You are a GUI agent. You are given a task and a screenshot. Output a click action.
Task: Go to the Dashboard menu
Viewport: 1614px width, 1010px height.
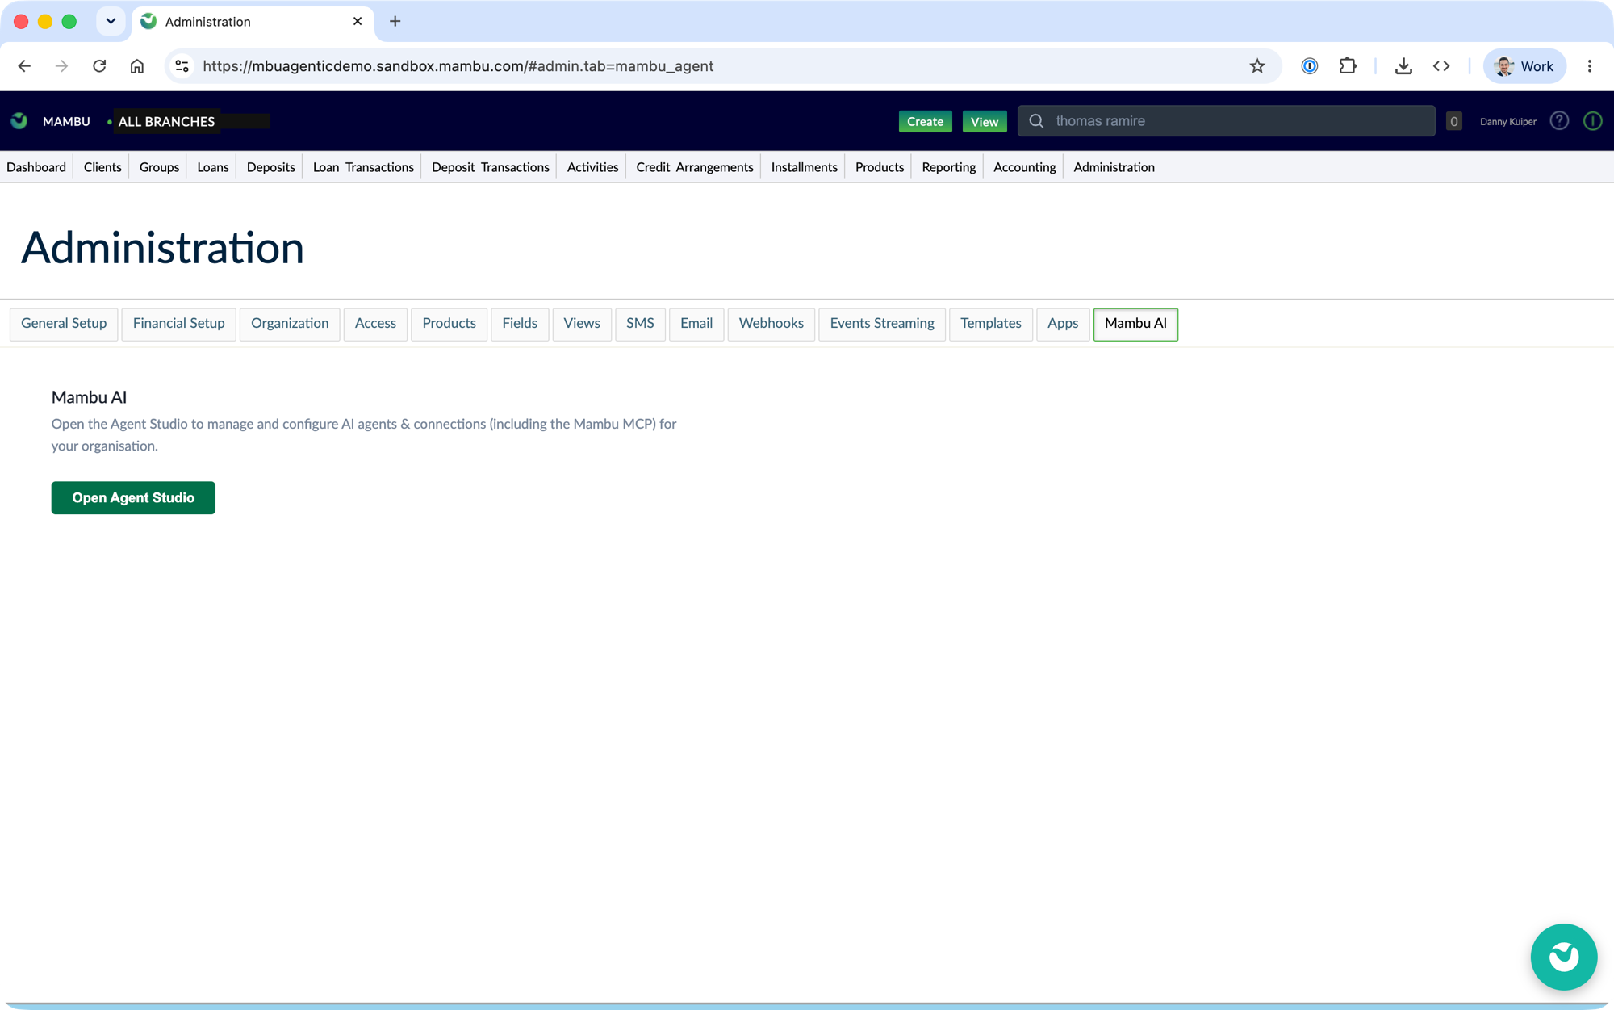pyautogui.click(x=36, y=167)
